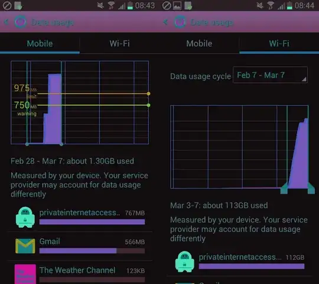Select Wi-Fi tab on right screen
Screen dimensions: 319x284
[279, 44]
